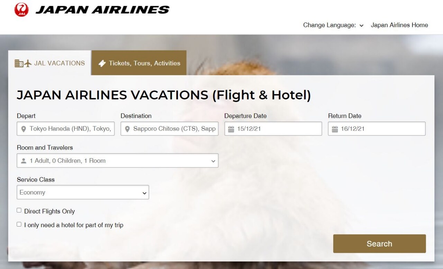Go to the Japan Airlines Home link
This screenshot has height=269, width=443.
pyautogui.click(x=399, y=25)
